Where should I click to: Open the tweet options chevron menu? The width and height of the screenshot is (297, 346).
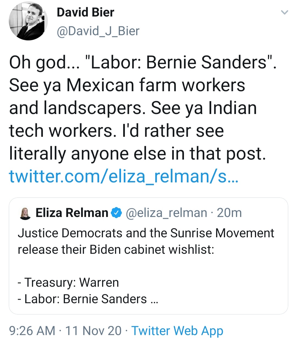[x=284, y=12]
